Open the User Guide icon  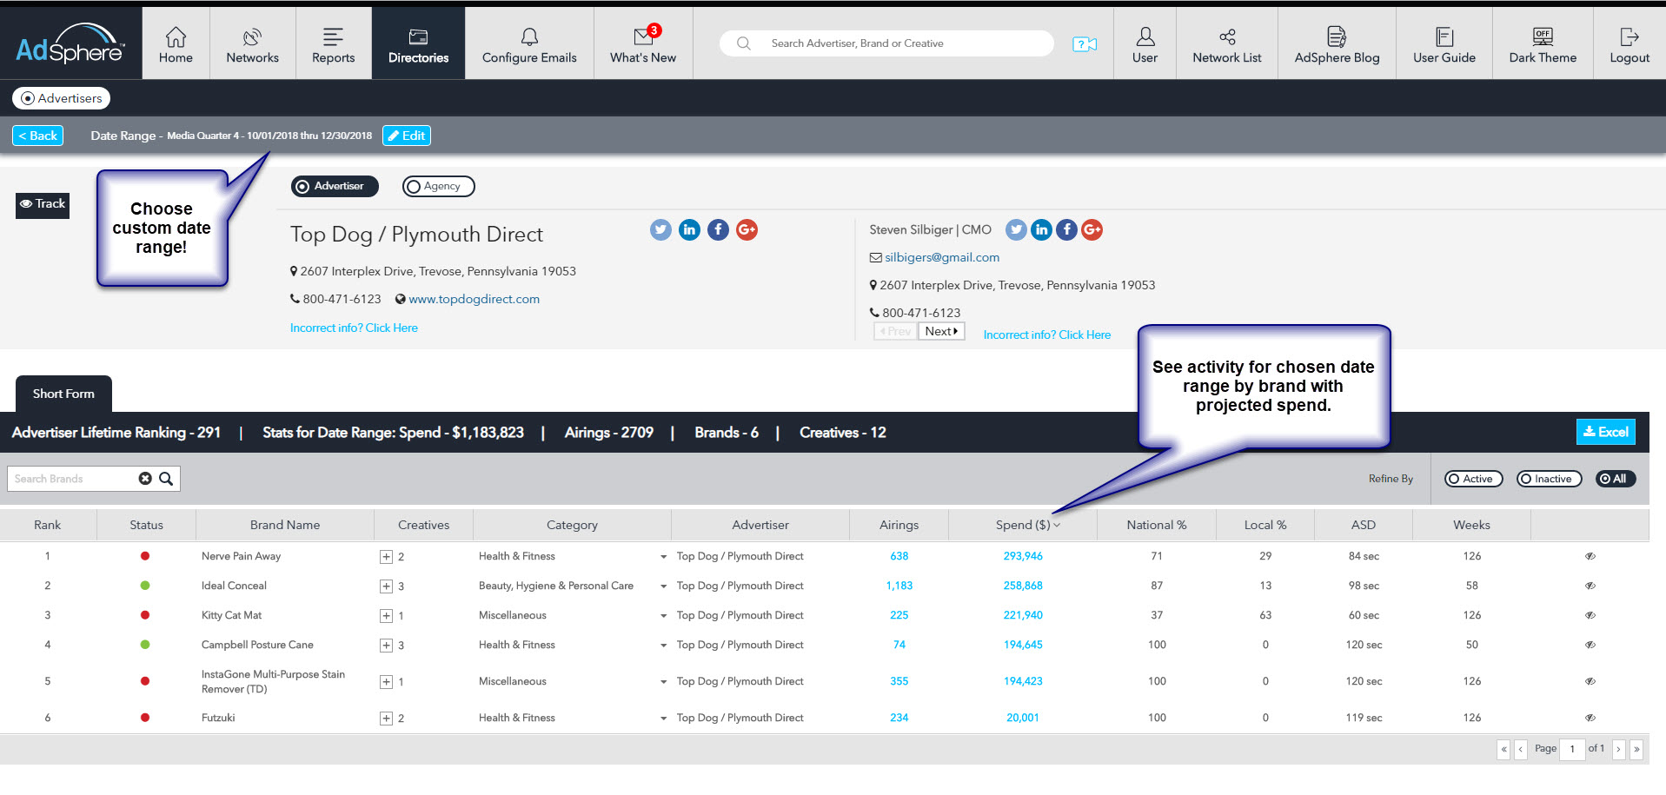(1444, 36)
